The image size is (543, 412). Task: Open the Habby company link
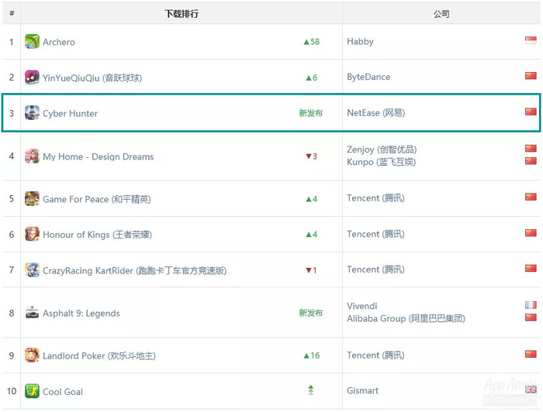click(360, 42)
